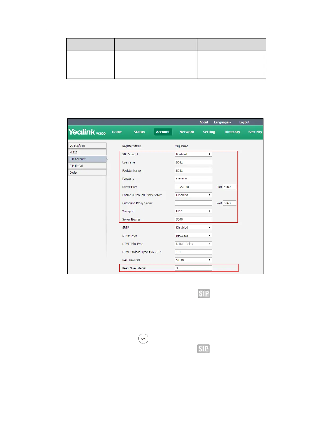The width and height of the screenshot is (316, 447).
Task: Select VC Platform in the sidebar
Action: coord(87,146)
